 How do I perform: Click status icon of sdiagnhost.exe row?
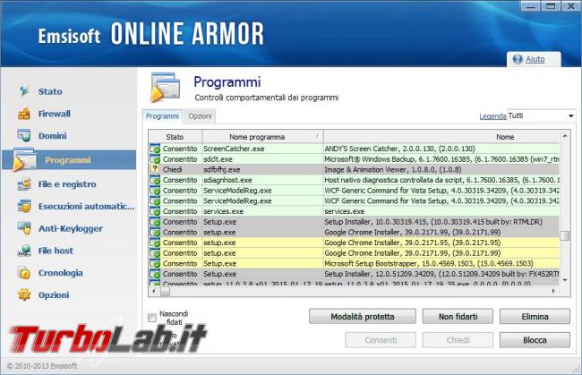[155, 180]
